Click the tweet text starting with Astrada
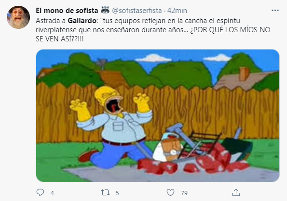Viewport: 287px width, 201px height. [153, 29]
